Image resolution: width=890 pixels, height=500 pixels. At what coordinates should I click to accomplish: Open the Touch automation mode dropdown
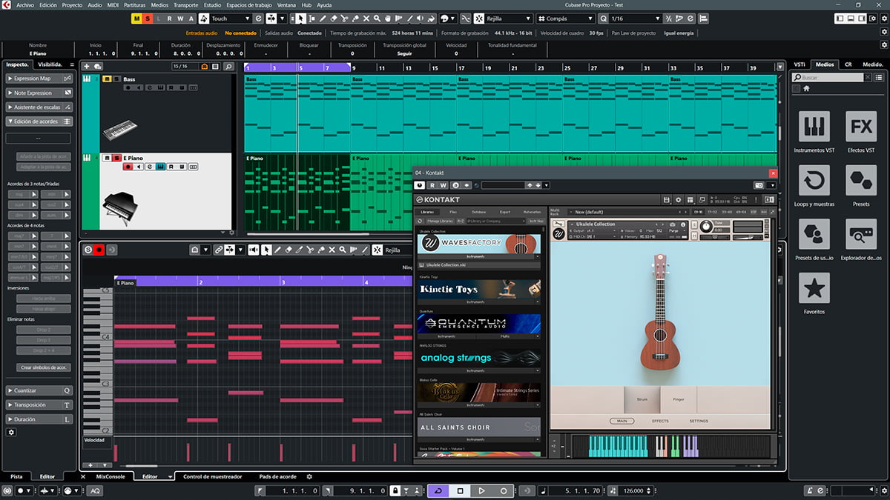tap(231, 19)
